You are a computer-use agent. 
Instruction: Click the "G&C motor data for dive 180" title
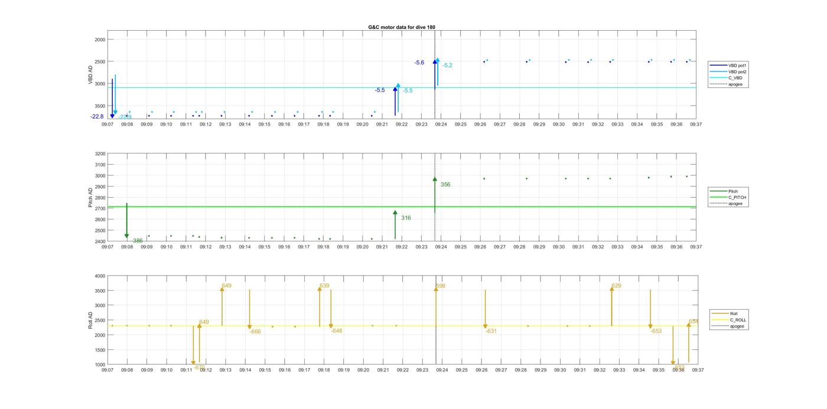[x=402, y=27]
